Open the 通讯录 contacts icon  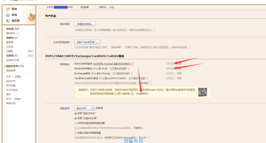(x=8, y=21)
